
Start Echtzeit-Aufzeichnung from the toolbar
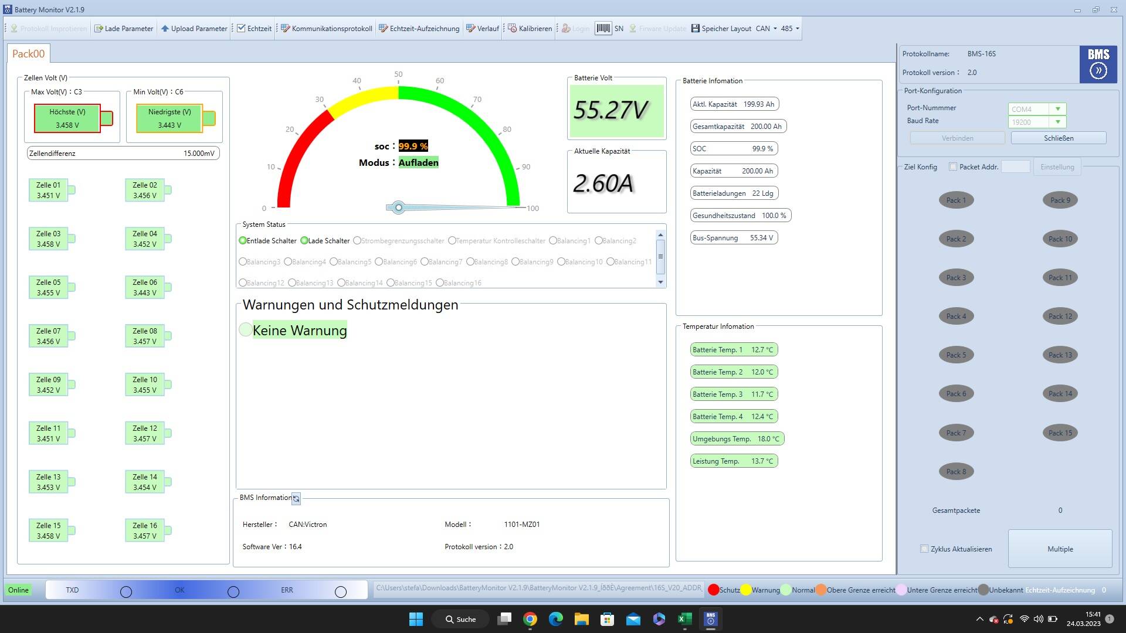[x=384, y=28]
